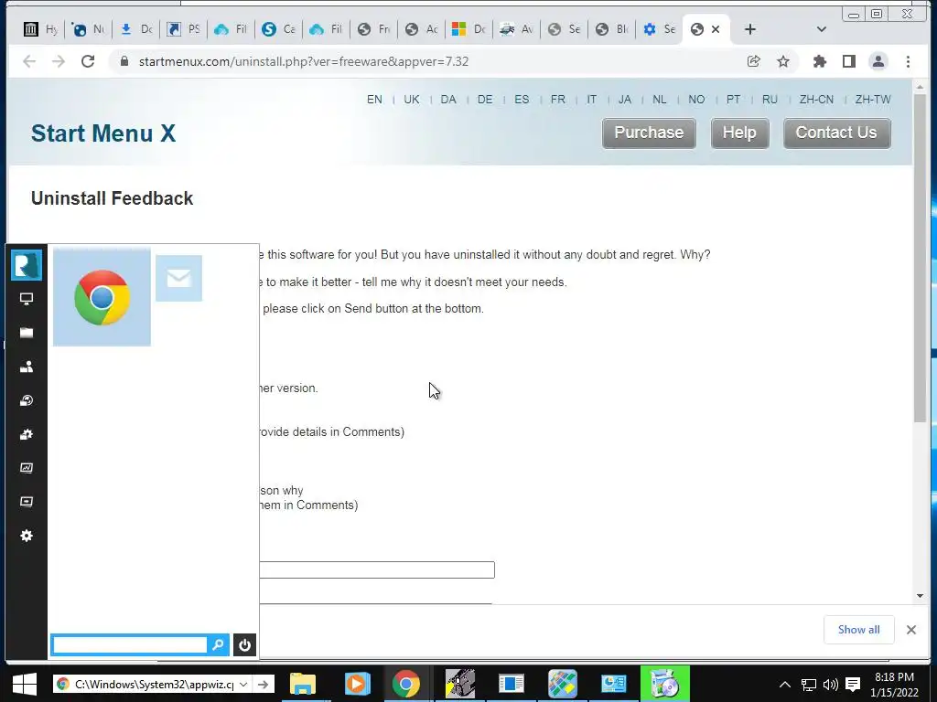This screenshot has width=937, height=702.
Task: Reload the current page
Action: click(x=88, y=61)
